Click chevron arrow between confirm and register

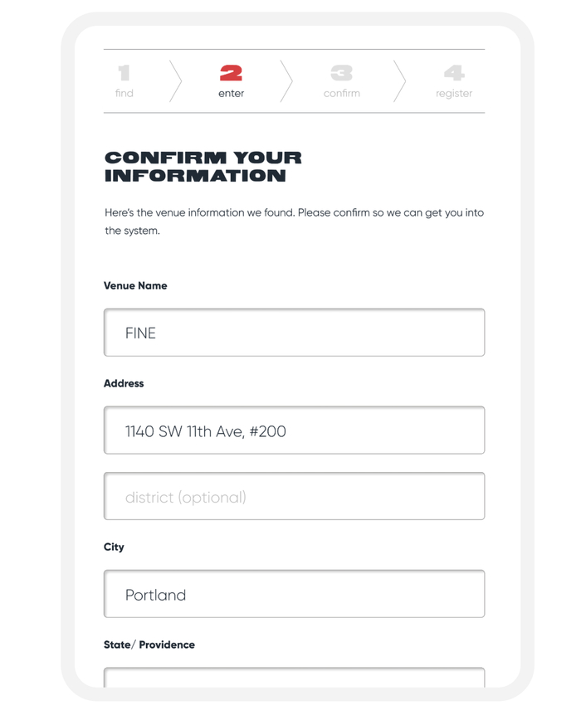pyautogui.click(x=400, y=81)
